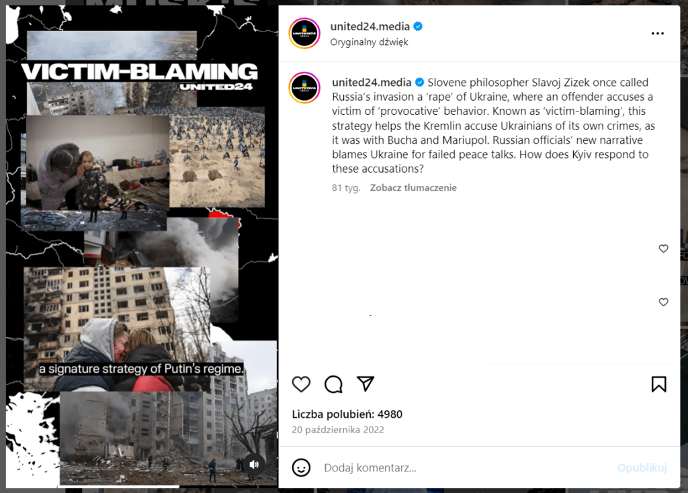Open united24.media username in caption
Screen dimensions: 688x493
point(372,83)
